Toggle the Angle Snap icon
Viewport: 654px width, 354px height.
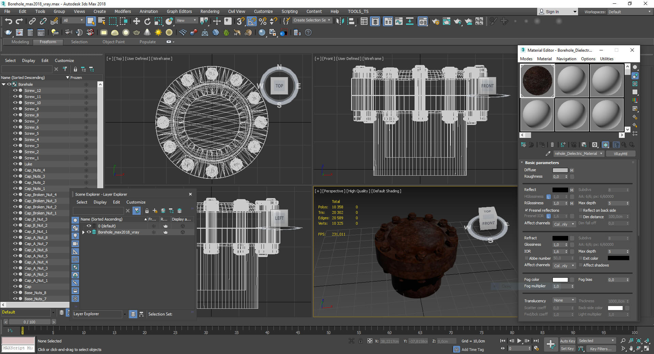[x=252, y=21]
